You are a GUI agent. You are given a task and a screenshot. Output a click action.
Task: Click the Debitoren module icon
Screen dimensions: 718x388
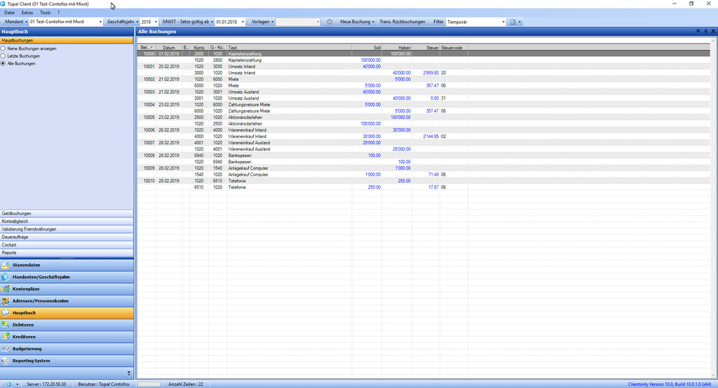[6, 325]
